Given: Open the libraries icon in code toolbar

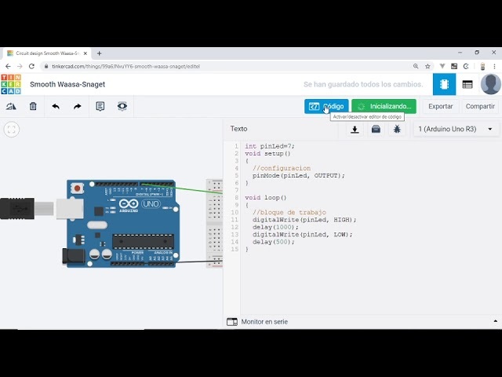Looking at the screenshot, I should pos(376,129).
